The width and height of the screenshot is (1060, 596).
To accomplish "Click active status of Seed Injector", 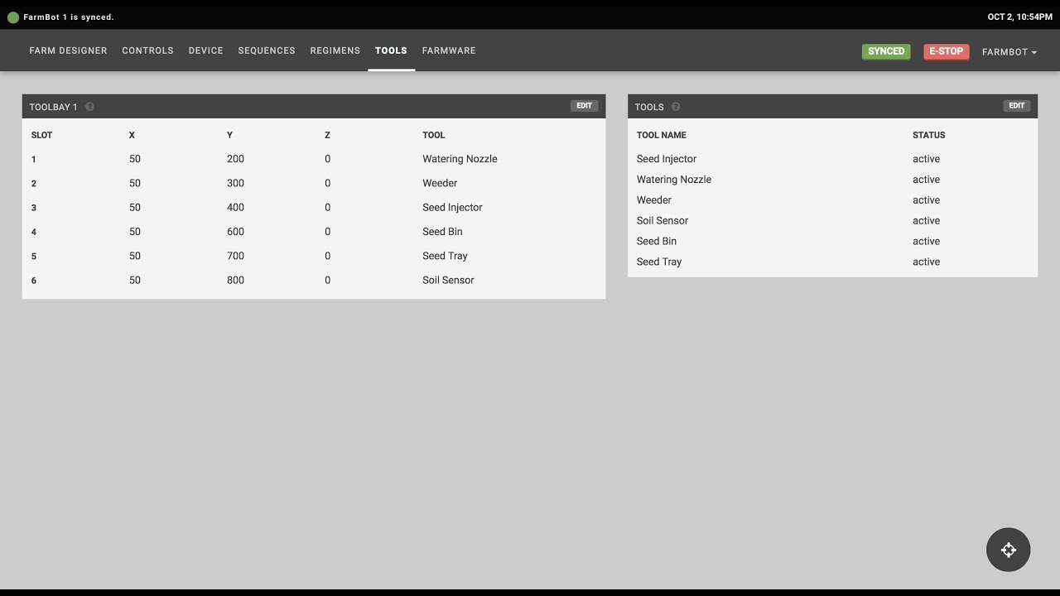I will tap(926, 159).
